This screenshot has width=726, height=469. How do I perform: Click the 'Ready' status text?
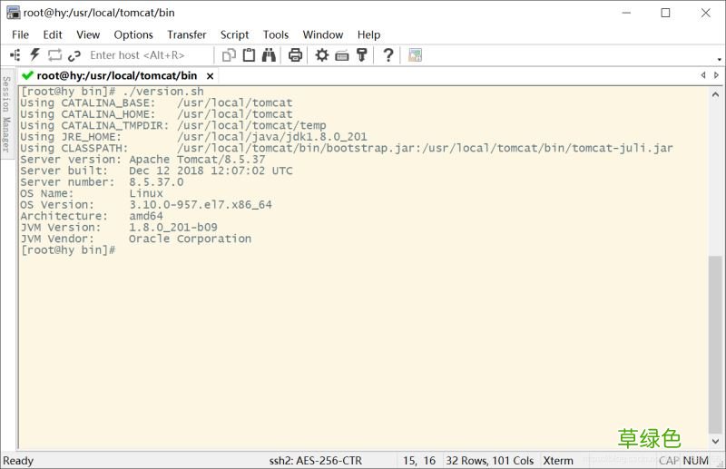18,461
